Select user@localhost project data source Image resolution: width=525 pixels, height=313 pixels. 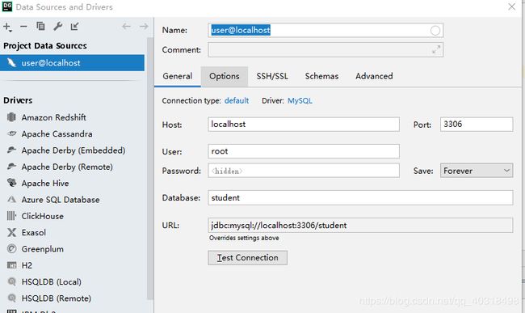73,63
